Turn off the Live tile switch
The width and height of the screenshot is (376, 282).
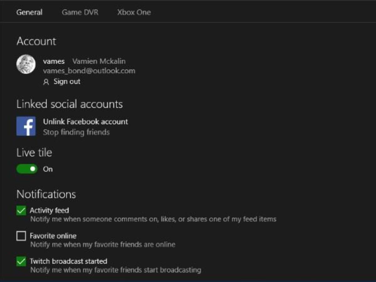pyautogui.click(x=27, y=169)
